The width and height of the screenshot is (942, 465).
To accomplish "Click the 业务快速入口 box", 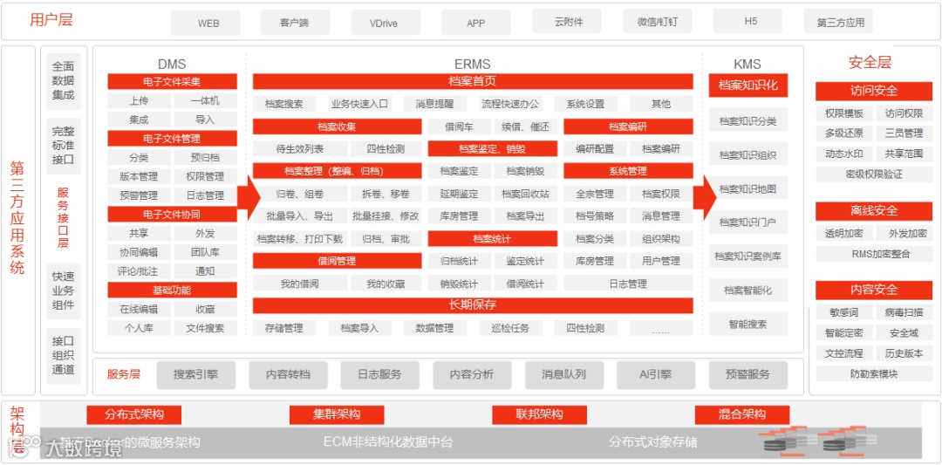I will tap(360, 104).
